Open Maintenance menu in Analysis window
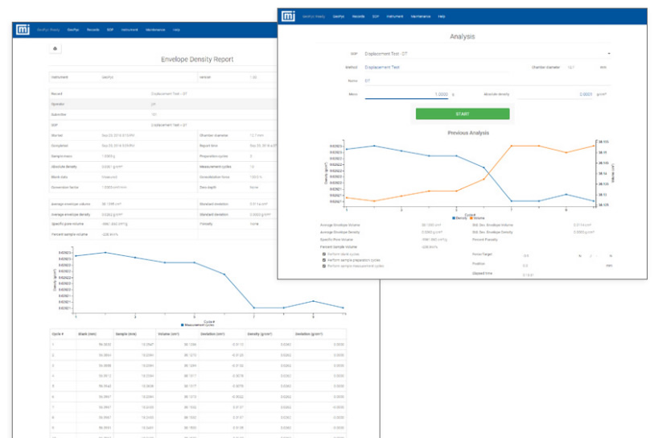 [420, 16]
